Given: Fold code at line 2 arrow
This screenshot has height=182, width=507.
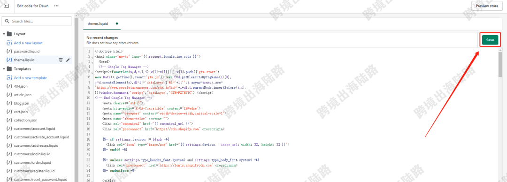Looking at the screenshot, I should click(92, 57).
